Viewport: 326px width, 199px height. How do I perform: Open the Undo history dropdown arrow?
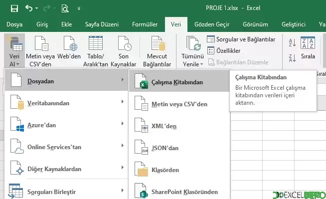[36, 8]
